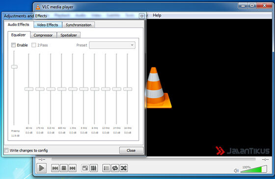Screen dimensions: 275x179
Task: Click the remaining time label at right
Action: tap(265, 159)
